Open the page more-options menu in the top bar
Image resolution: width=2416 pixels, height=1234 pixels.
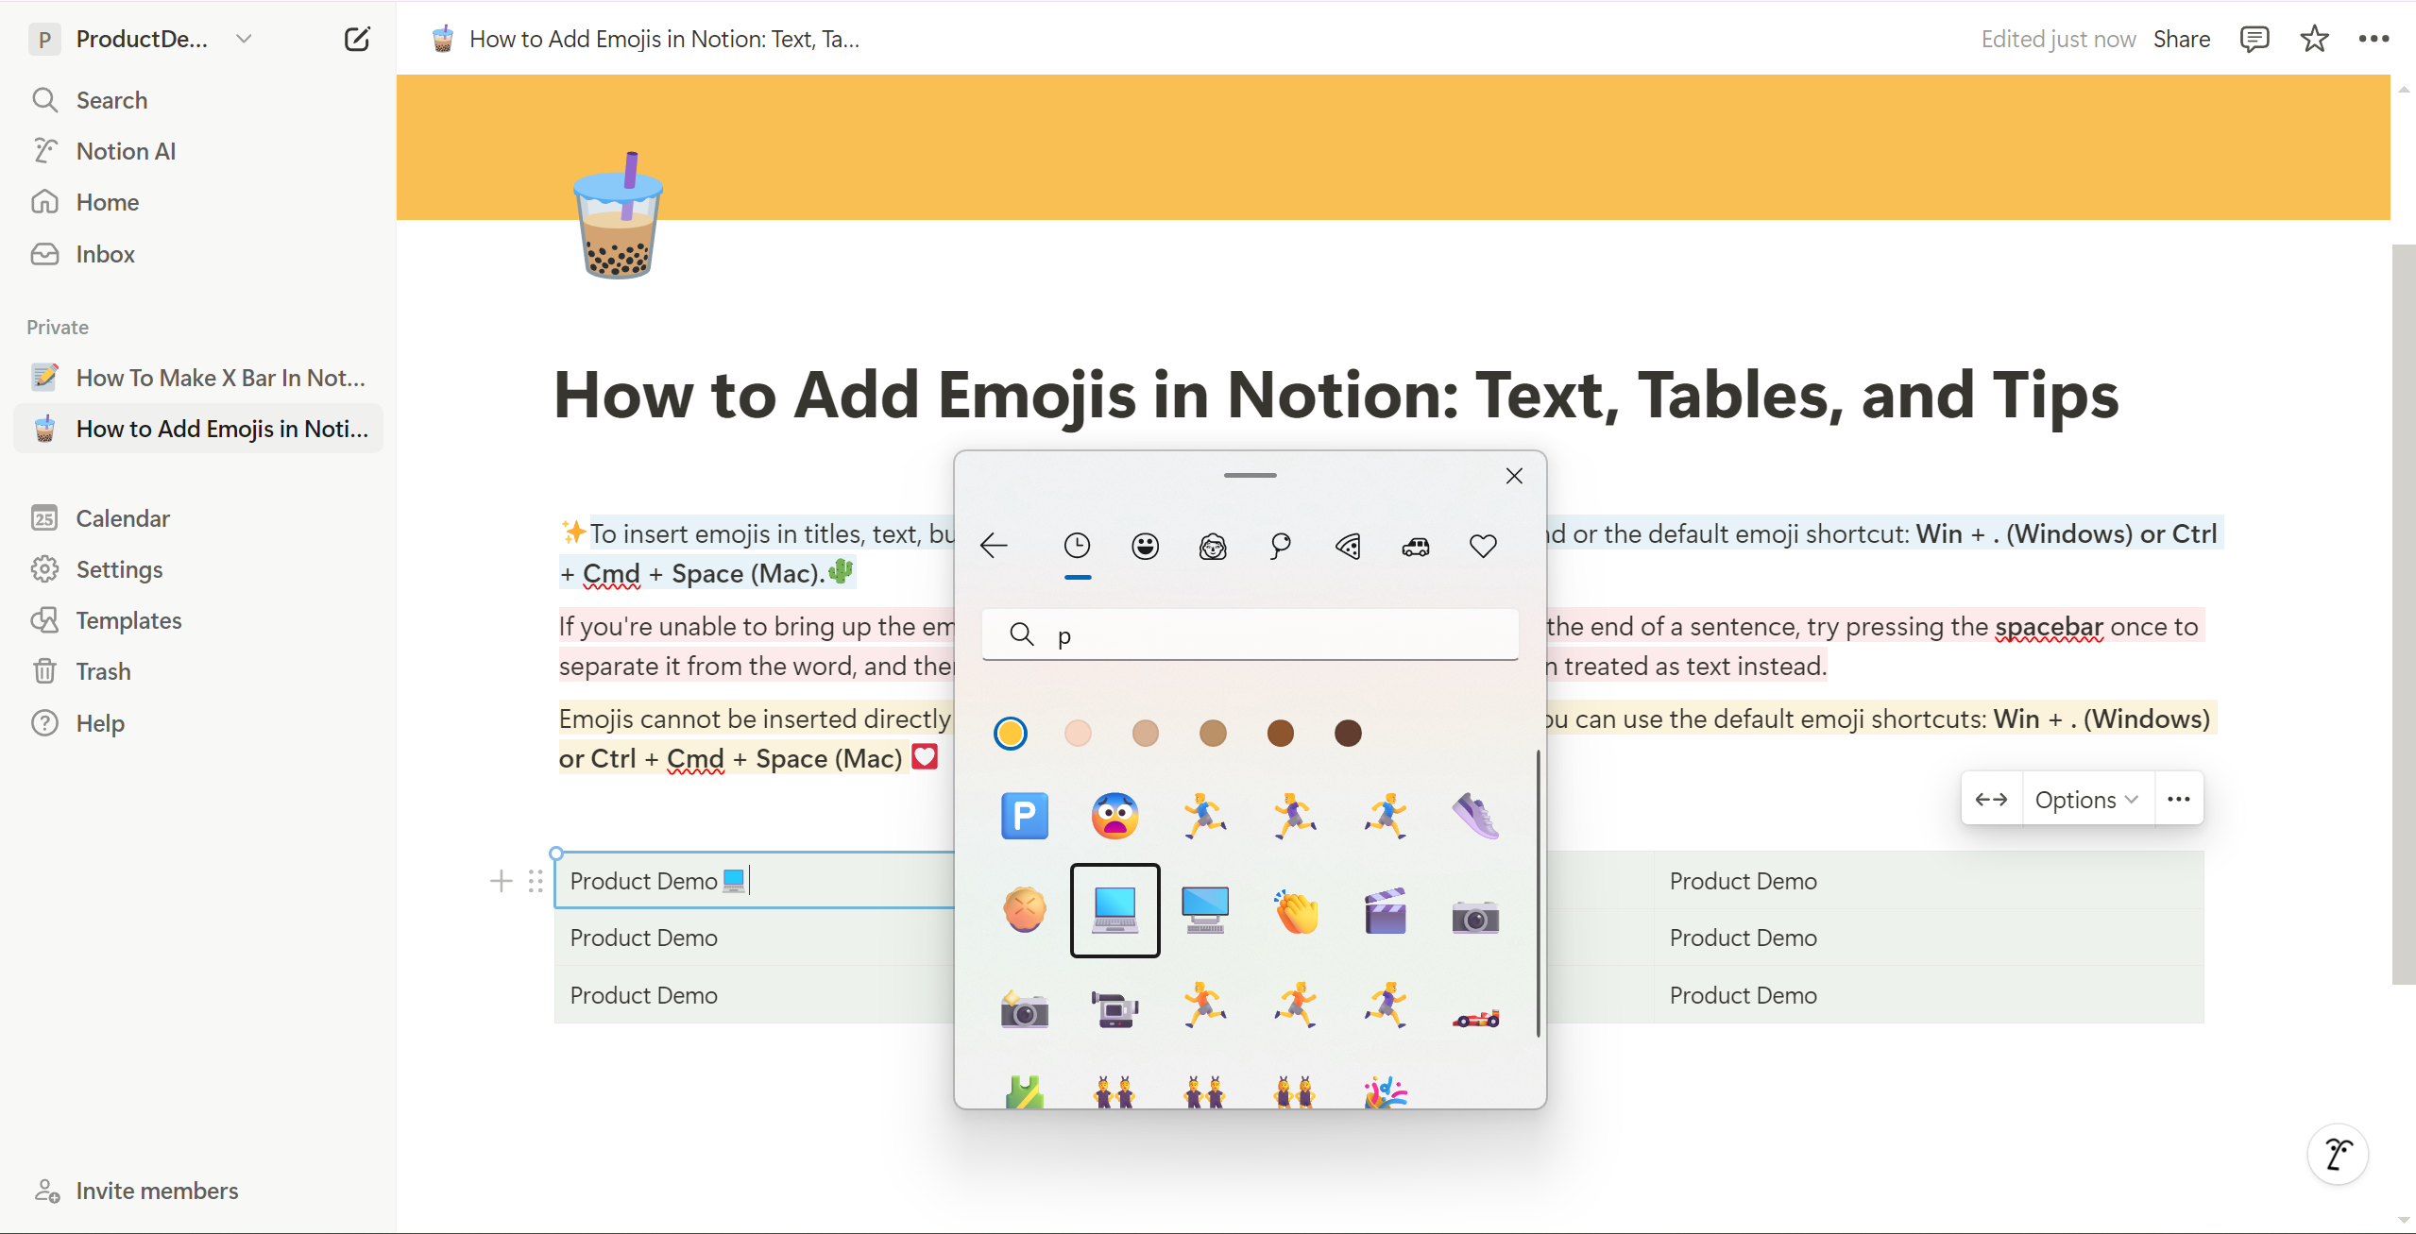point(2373,39)
